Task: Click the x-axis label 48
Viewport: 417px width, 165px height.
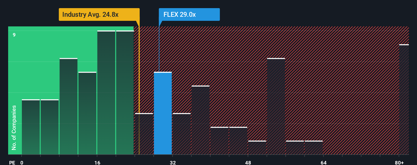Action: [248, 162]
